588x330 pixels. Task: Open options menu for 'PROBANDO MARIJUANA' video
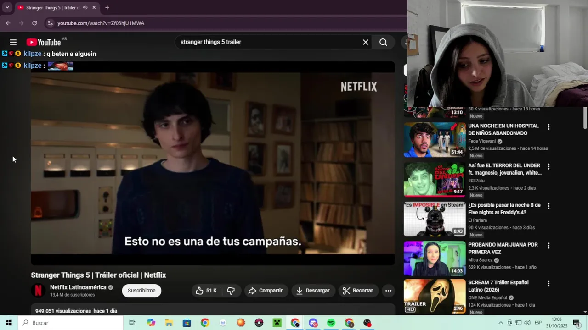[548, 246]
